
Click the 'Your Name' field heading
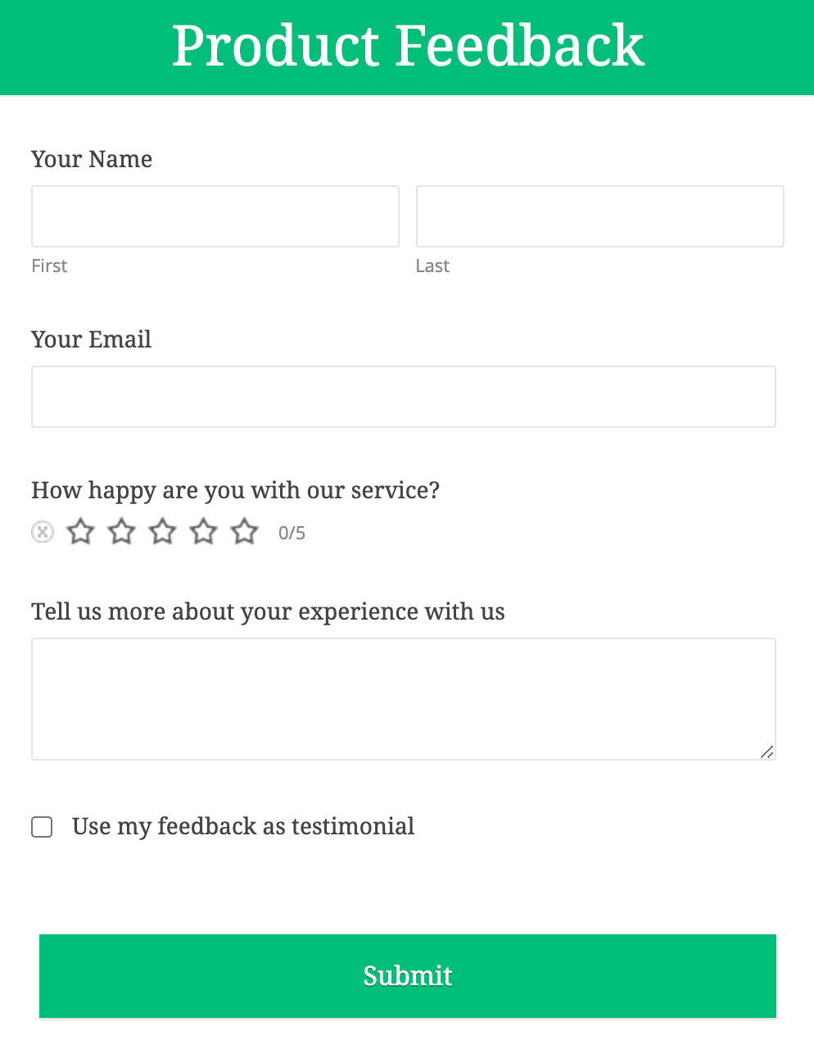click(x=91, y=159)
